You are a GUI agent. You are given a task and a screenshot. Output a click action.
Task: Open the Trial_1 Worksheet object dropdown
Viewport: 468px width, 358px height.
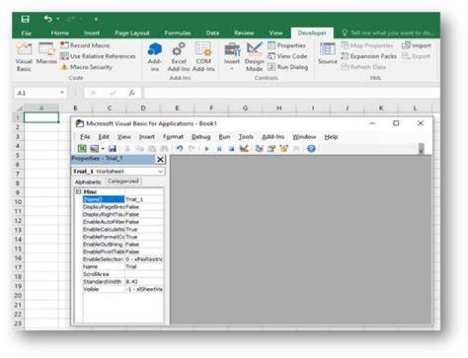(161, 172)
